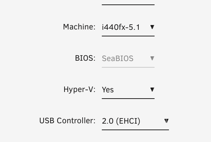This screenshot has height=142, width=211.
Task: Click blank space inside Hyper-V combo box
Action: pyautogui.click(x=132, y=89)
